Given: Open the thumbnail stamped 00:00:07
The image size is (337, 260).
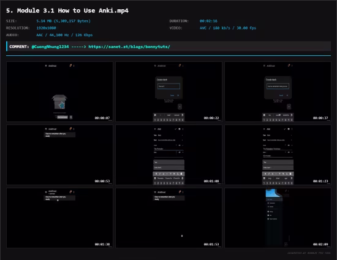Looking at the screenshot, I should point(59,91).
